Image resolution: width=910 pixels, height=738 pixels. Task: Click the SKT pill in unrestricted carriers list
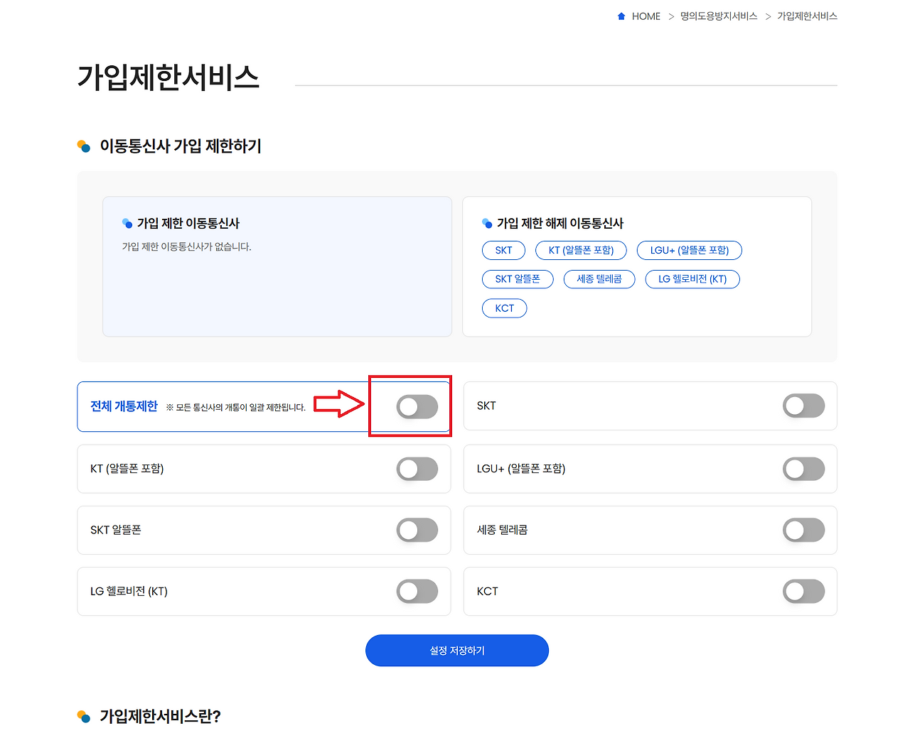pos(503,250)
